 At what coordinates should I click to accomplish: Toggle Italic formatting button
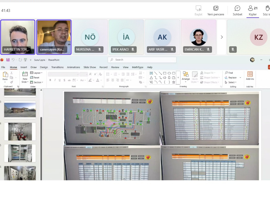tap(55, 80)
